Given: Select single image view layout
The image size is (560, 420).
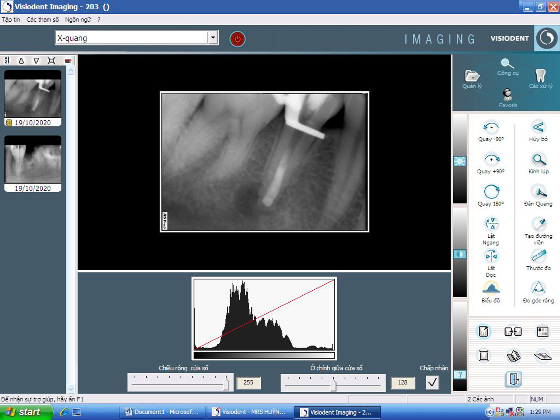Looking at the screenshot, I should pos(483,331).
